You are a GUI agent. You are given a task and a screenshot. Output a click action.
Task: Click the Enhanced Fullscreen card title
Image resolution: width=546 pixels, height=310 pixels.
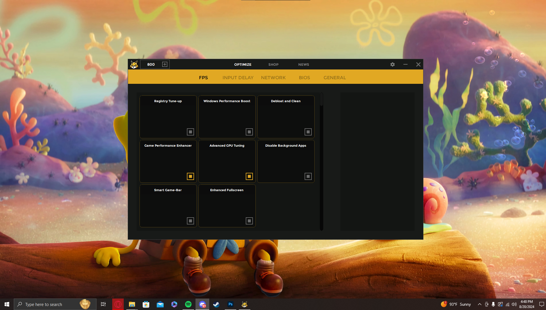(x=227, y=190)
